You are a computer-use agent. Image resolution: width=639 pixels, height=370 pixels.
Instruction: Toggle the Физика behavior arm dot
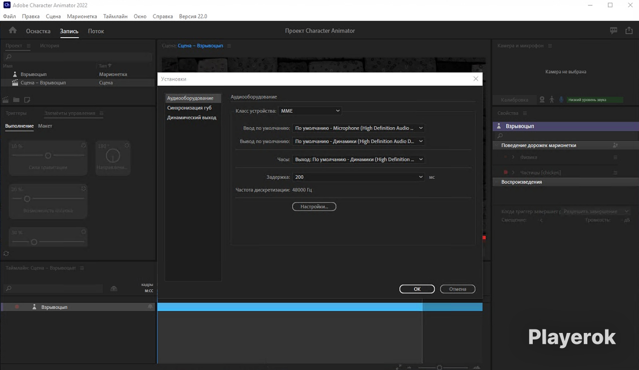505,157
